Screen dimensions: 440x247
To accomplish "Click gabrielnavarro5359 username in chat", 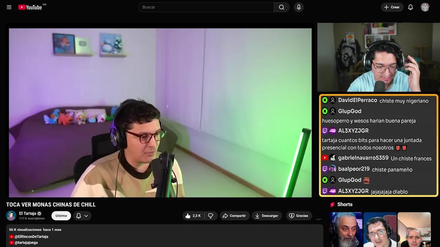I will point(363,158).
